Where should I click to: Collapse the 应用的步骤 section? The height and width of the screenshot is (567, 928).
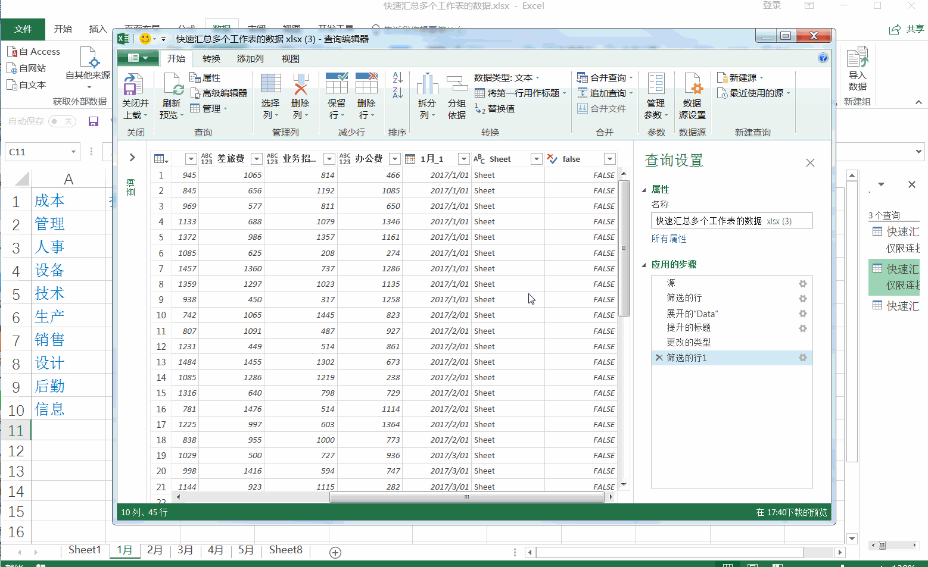coord(644,265)
